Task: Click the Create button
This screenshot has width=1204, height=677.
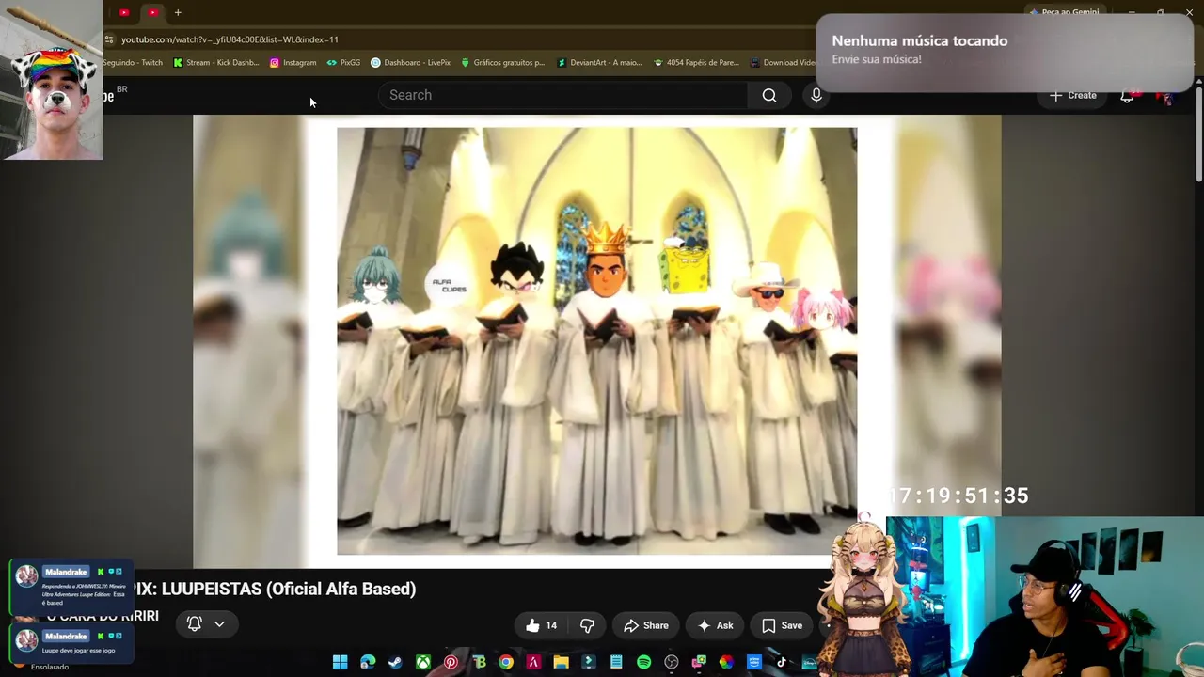Action: pyautogui.click(x=1073, y=95)
